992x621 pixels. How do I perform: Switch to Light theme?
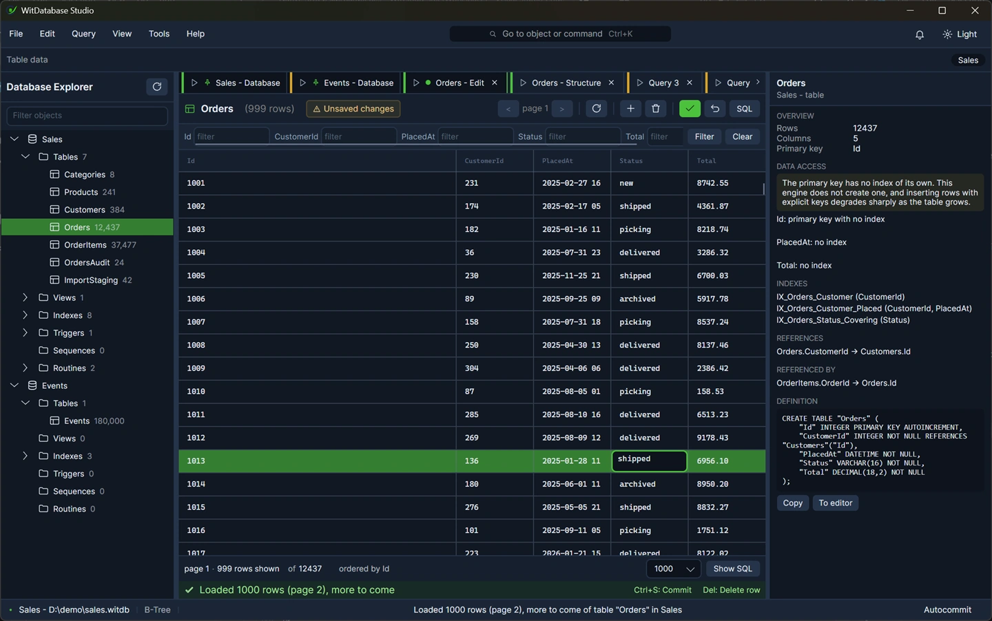click(x=960, y=34)
